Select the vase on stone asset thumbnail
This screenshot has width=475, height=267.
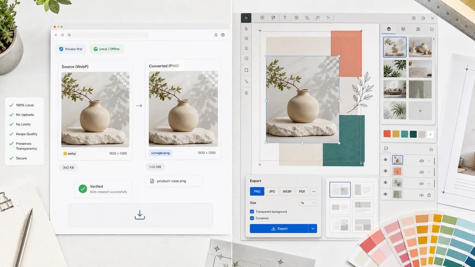point(395,47)
